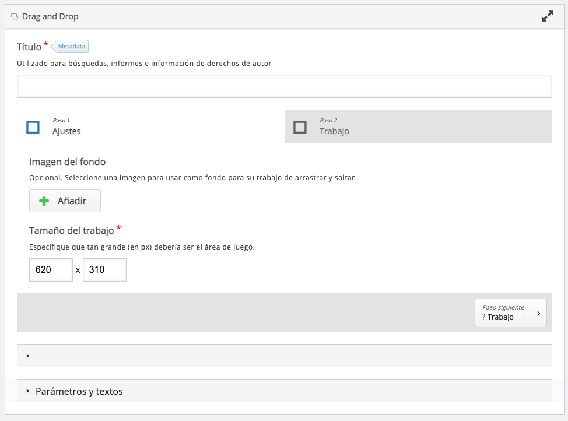Click the green plus icon on Añadir
Viewport: 568px width, 421px height.
(x=44, y=201)
